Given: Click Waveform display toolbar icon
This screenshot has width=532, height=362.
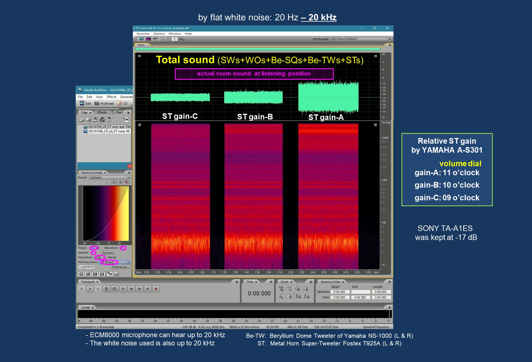Looking at the screenshot, I should (x=141, y=39).
